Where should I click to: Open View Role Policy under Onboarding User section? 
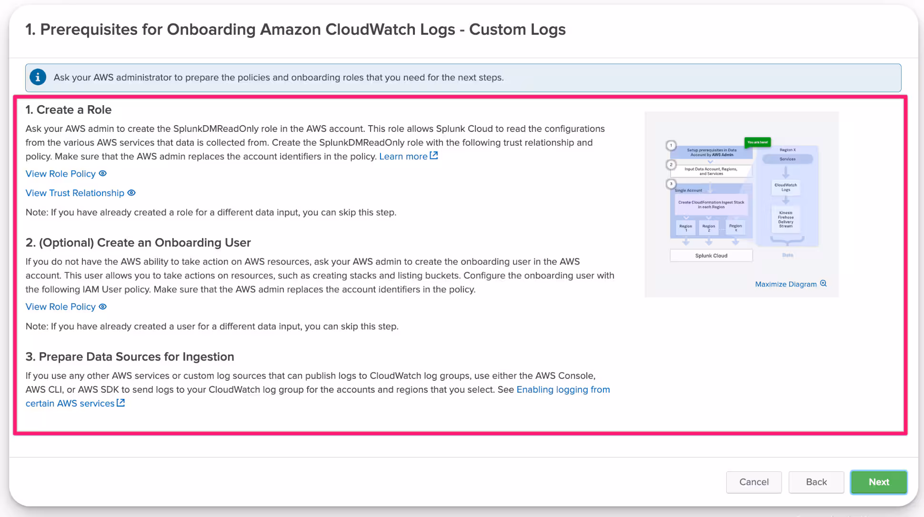pos(60,307)
